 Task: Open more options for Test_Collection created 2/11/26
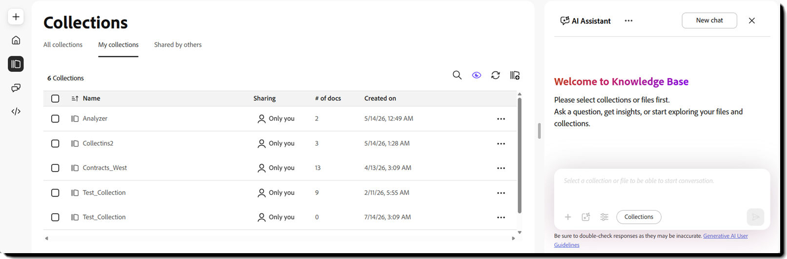(501, 193)
